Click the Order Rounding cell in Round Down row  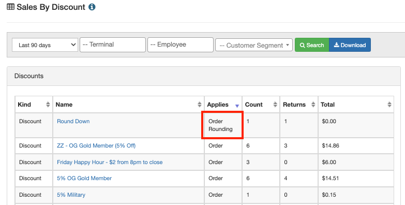point(222,125)
